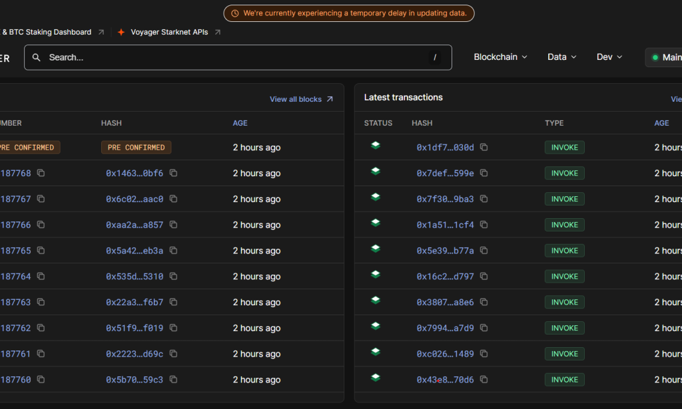
Task: Open block hash 0xaa2a…a857
Action: tap(134, 225)
